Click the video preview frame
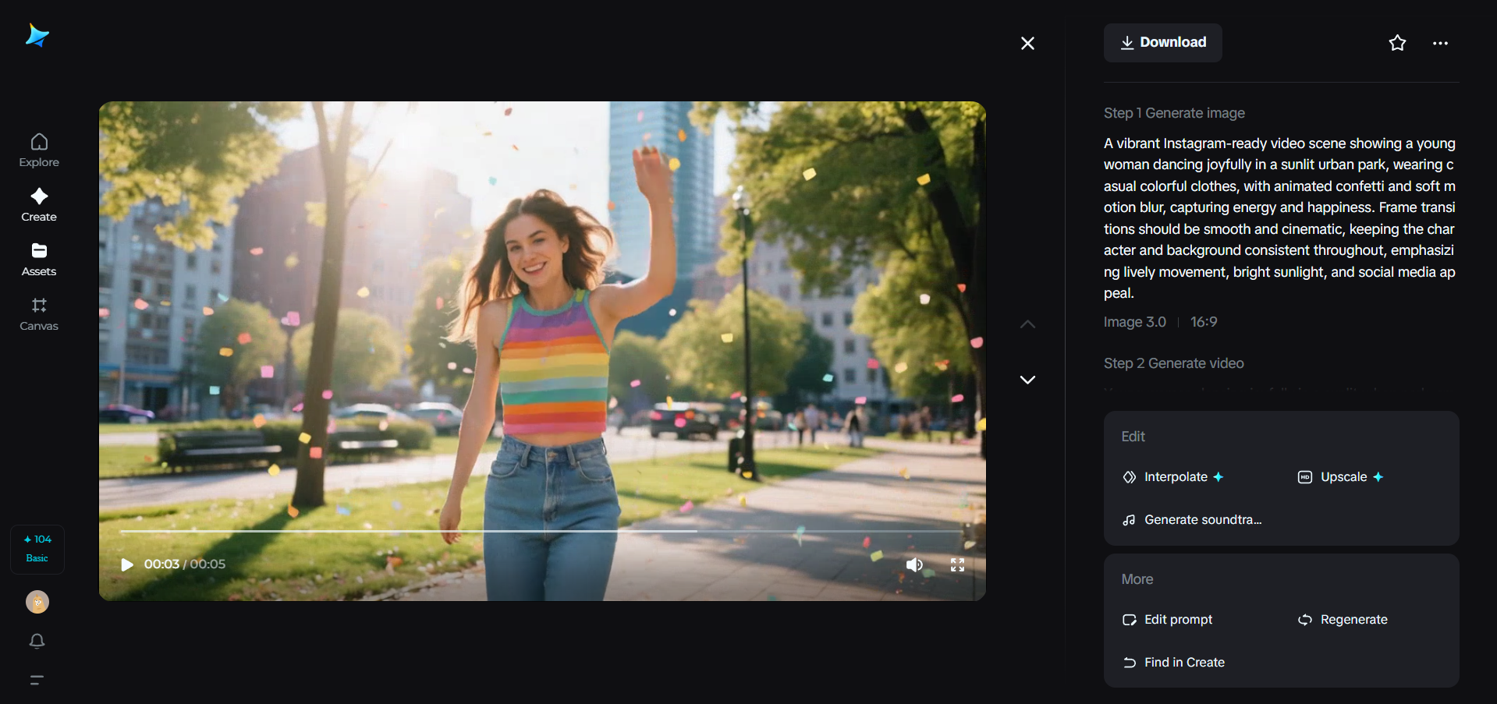1497x704 pixels. 542,351
